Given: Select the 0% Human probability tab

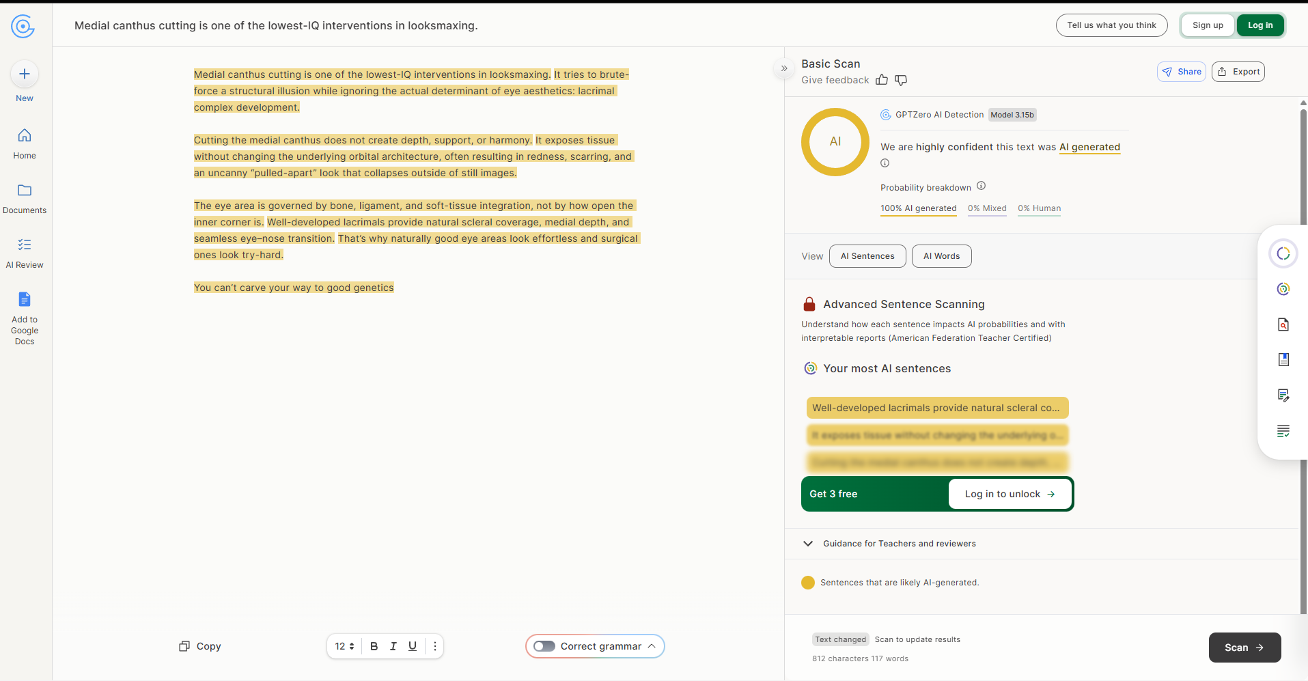Looking at the screenshot, I should [x=1039, y=208].
